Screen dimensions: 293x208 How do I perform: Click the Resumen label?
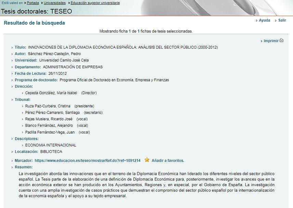pyautogui.click(x=24, y=167)
